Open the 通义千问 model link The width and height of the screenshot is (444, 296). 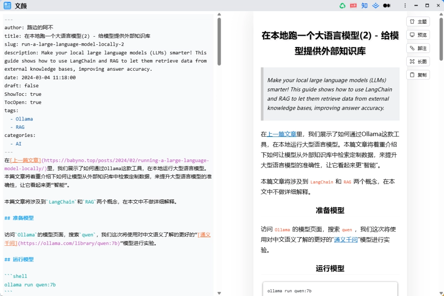346,239
